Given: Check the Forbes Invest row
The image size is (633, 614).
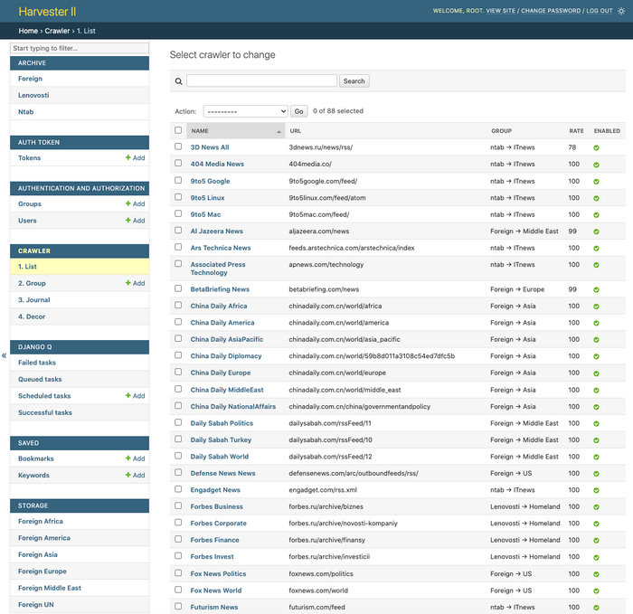Looking at the screenshot, I should [178, 556].
